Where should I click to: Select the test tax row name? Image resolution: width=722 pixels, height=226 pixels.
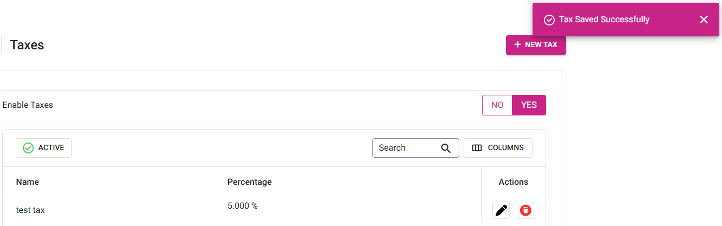tap(30, 210)
